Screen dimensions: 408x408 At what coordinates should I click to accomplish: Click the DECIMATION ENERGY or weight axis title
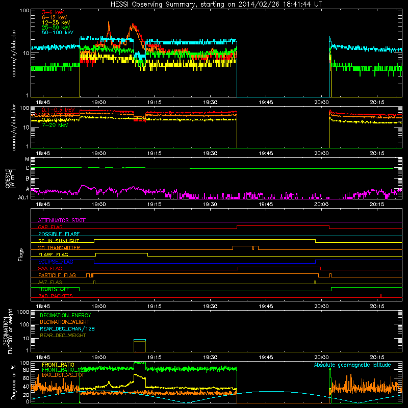click(x=8, y=331)
